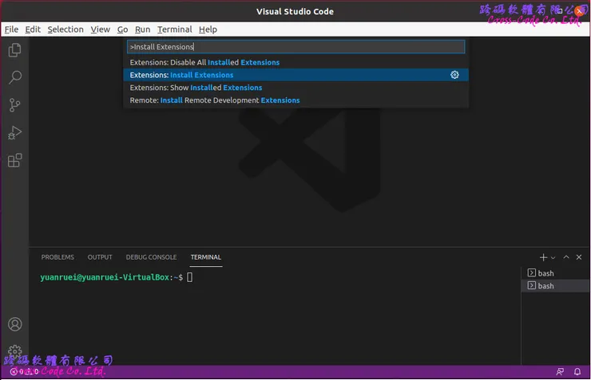Open the Source Control view
Image resolution: width=591 pixels, height=380 pixels.
(14, 105)
